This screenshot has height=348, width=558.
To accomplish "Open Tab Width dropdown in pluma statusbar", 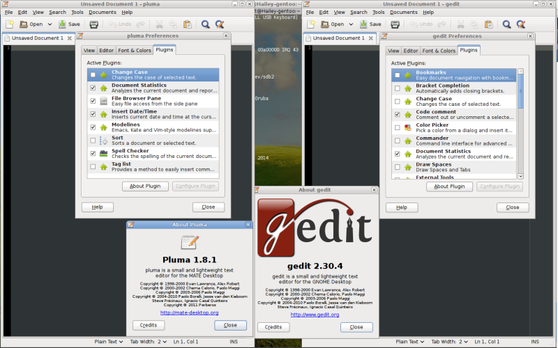I will [x=148, y=342].
